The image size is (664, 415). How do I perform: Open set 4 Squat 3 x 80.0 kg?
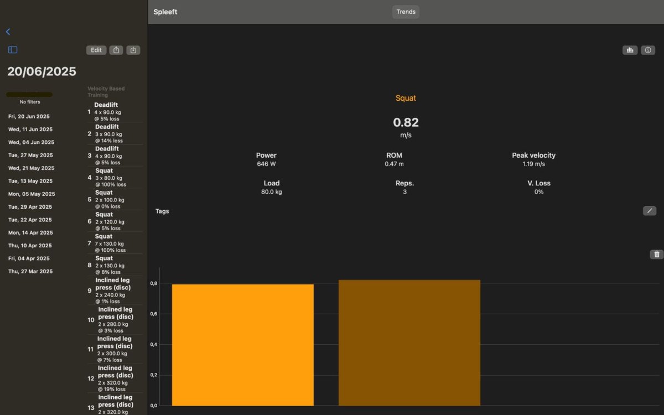(x=115, y=178)
